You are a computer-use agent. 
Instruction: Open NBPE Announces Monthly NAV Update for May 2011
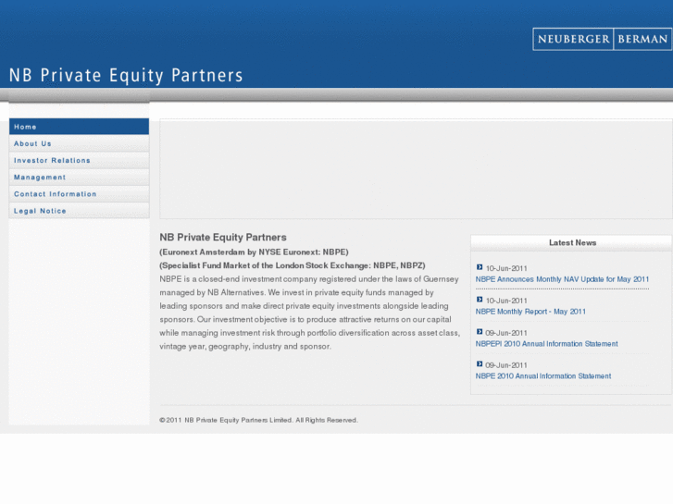[562, 279]
